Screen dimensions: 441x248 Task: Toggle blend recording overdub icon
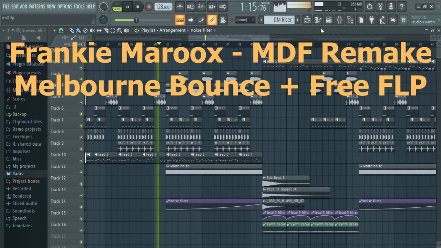[212, 7]
